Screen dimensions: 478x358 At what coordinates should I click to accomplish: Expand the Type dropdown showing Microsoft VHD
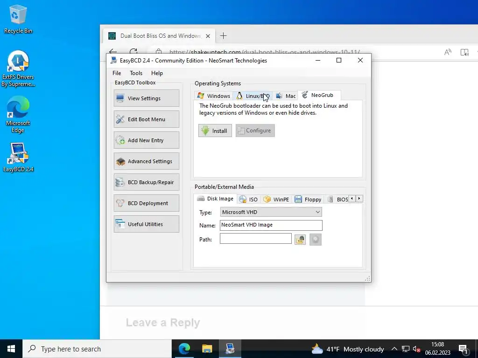271,212
